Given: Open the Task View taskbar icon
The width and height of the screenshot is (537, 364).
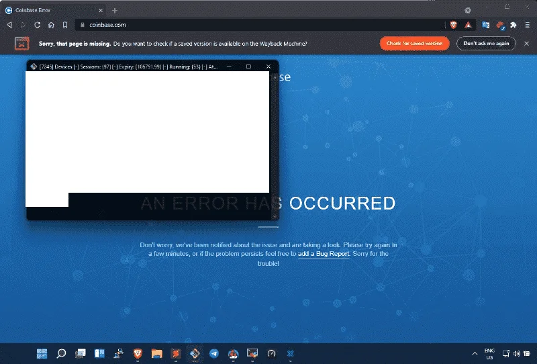Looking at the screenshot, I should click(81, 353).
